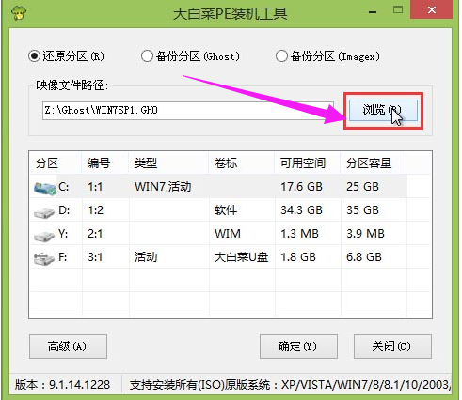Click the mushroom app icon in title bar
The image size is (462, 400).
(19, 13)
